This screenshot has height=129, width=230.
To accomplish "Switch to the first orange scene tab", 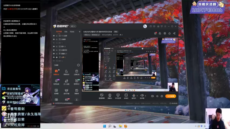I will 59,32.
